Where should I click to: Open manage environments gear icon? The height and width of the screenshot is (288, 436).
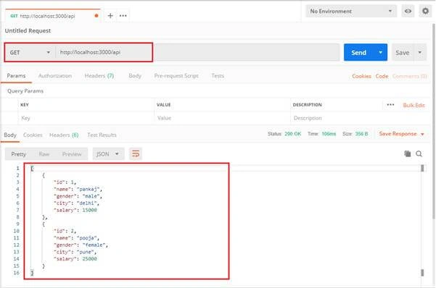click(425, 11)
